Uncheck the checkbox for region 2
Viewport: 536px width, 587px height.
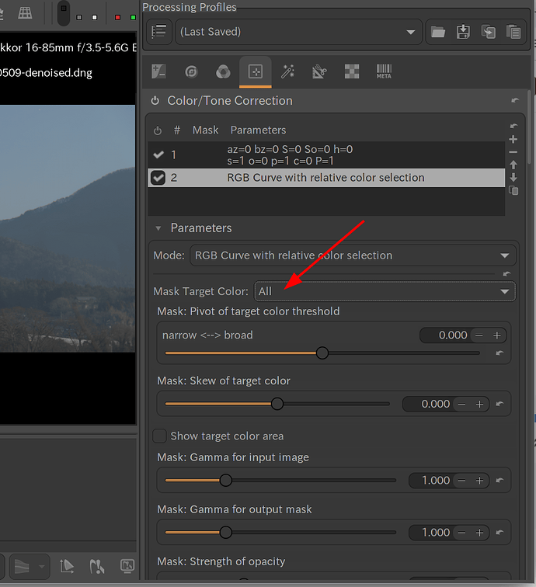coord(158,178)
